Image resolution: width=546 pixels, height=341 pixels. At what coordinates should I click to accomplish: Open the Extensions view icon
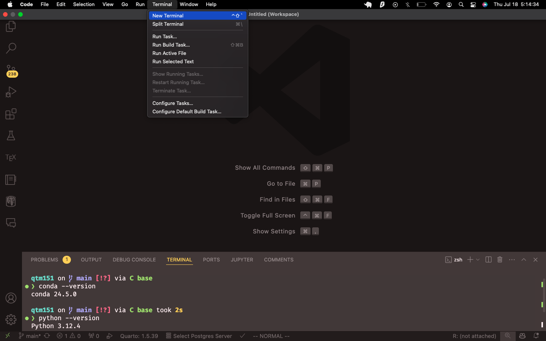pos(11,114)
